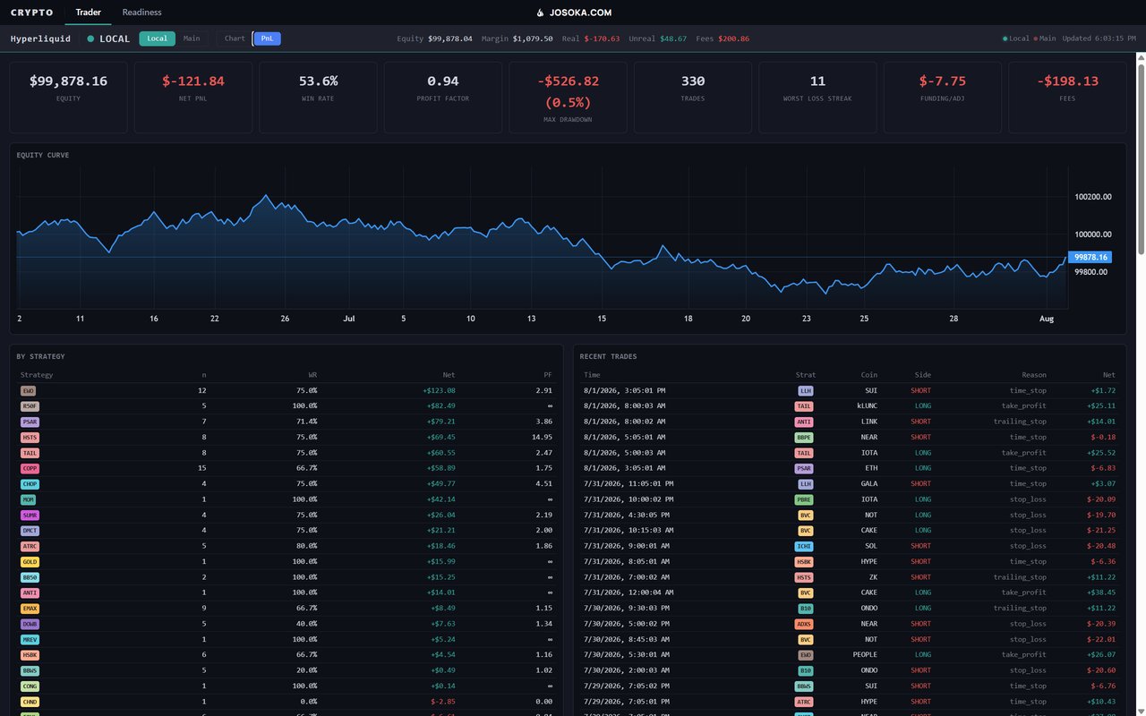Screen dimensions: 1146x716
Task: Click the 14.95 profit factor cell
Action: (542, 438)
